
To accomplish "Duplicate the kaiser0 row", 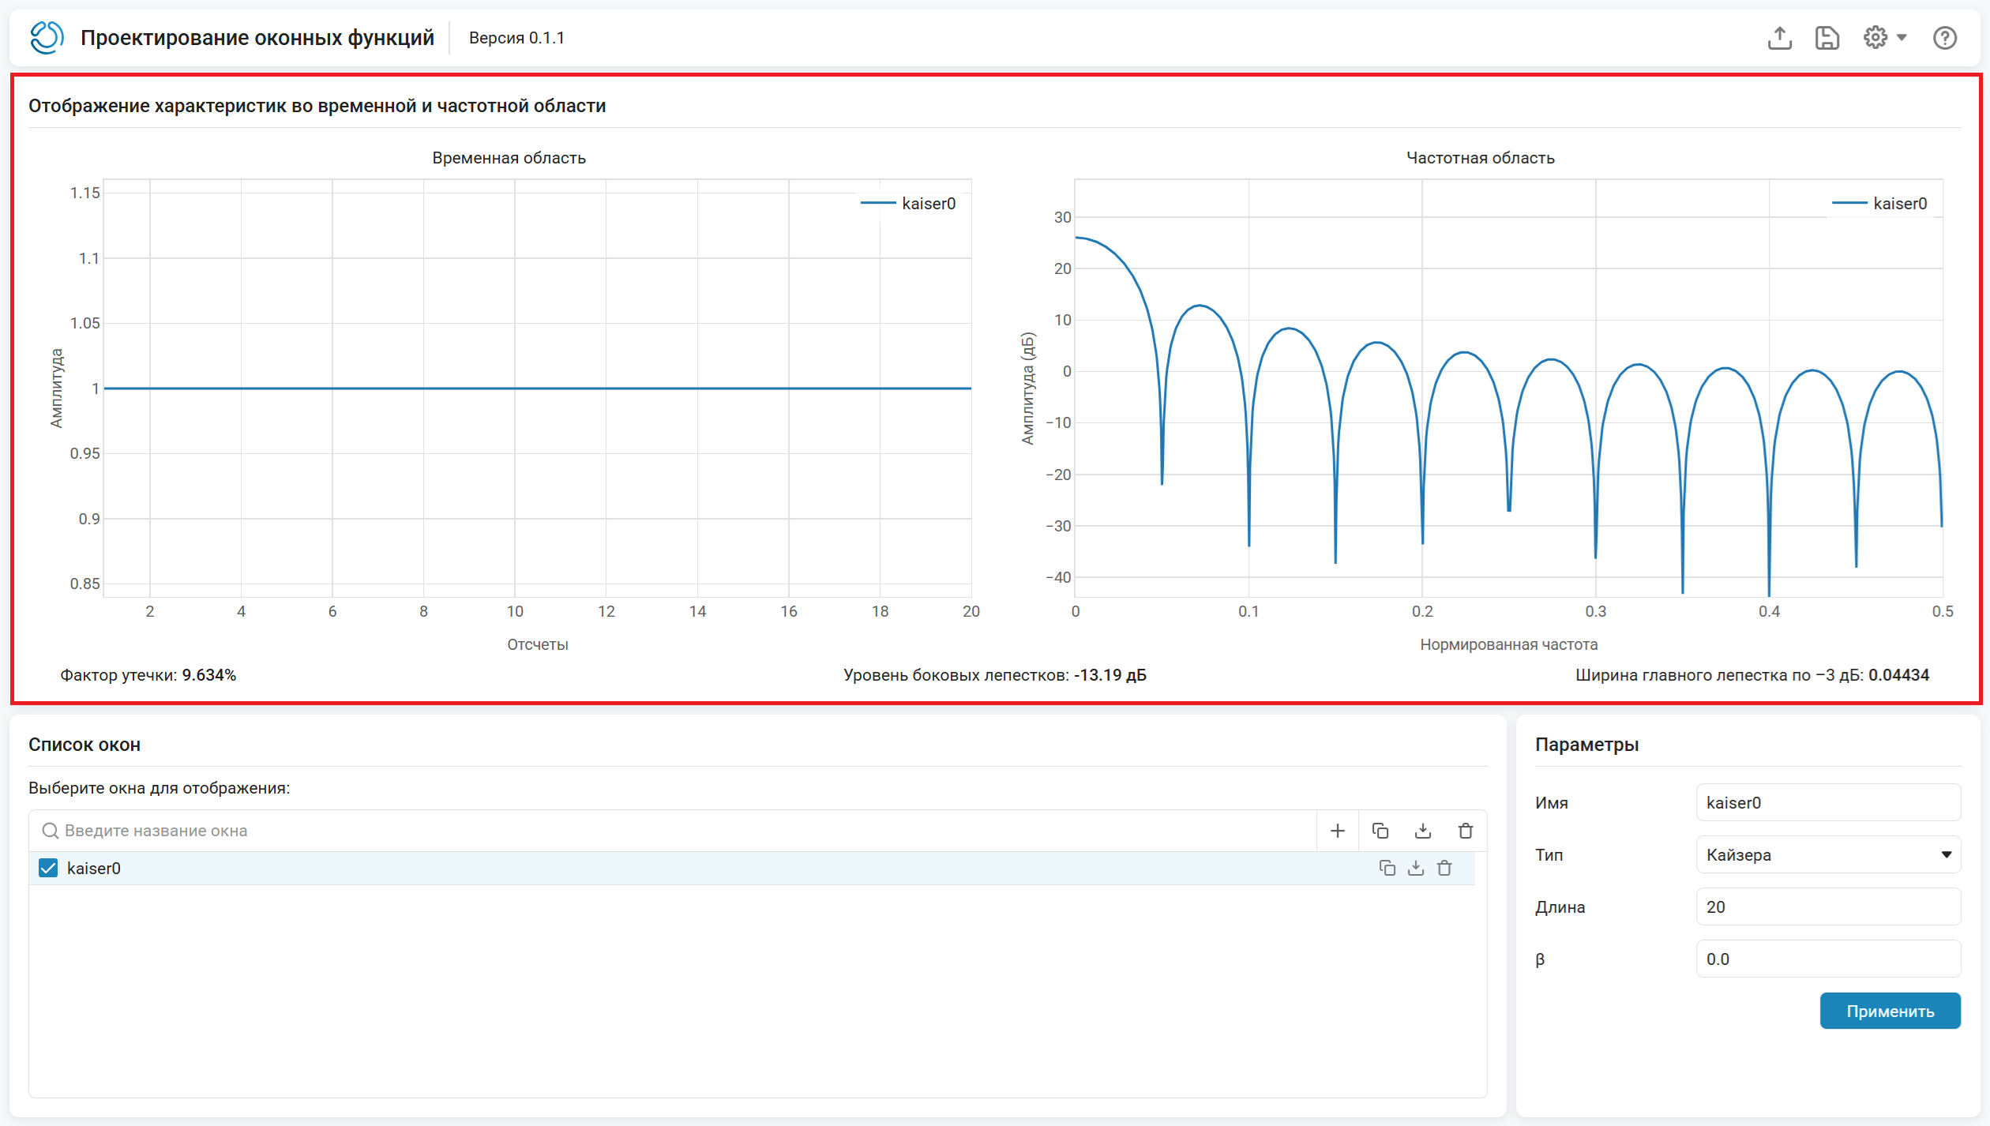I will click(x=1387, y=869).
